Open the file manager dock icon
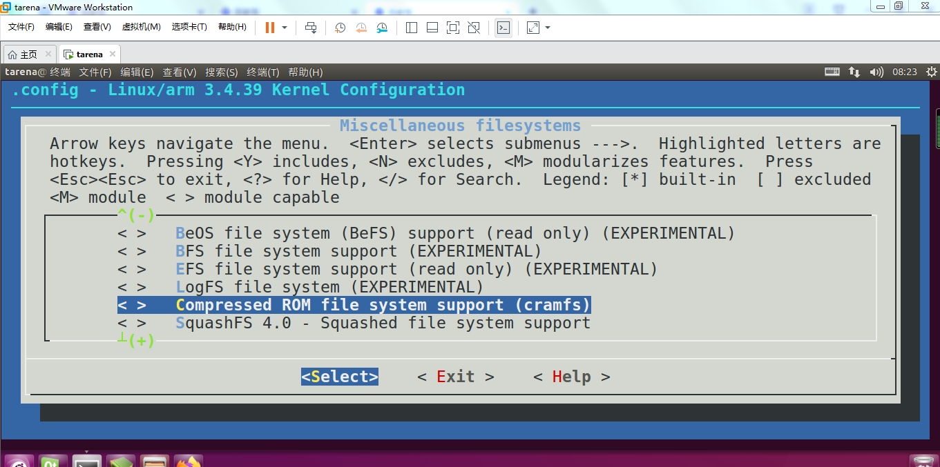Image resolution: width=940 pixels, height=467 pixels. 155,461
